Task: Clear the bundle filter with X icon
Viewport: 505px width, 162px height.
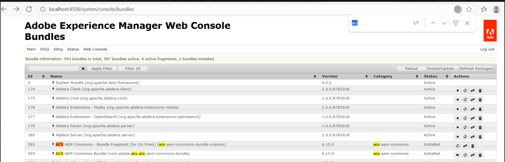Action: [83, 69]
